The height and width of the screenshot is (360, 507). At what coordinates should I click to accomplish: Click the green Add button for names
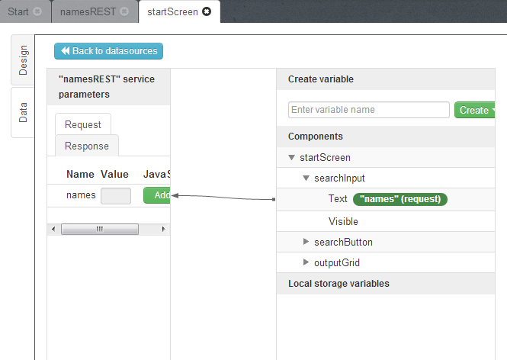pos(157,195)
